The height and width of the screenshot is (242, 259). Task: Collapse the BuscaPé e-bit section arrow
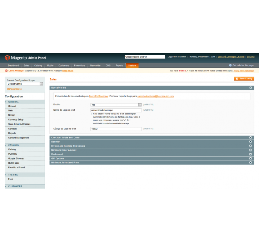tap(250, 88)
